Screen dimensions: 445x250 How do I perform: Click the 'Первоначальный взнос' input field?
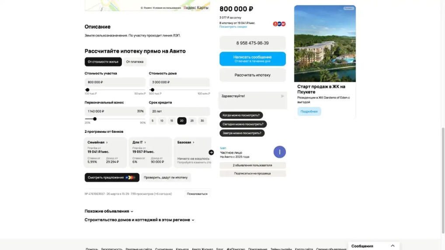[115, 111]
